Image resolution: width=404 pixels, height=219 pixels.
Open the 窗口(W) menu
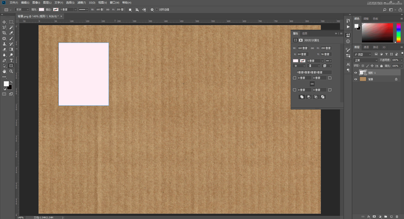tap(114, 3)
